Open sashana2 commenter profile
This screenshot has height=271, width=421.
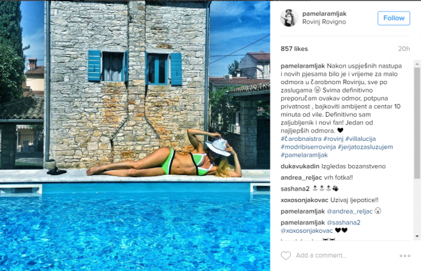295,189
